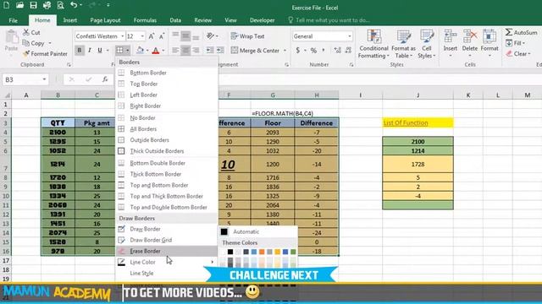
Task: Click the Undo arrow icon
Action: coord(74,5)
